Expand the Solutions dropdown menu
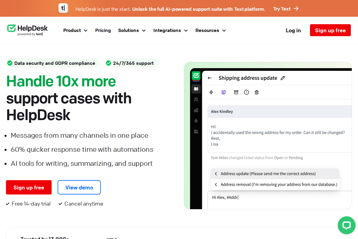This screenshot has height=239, width=358. [132, 30]
